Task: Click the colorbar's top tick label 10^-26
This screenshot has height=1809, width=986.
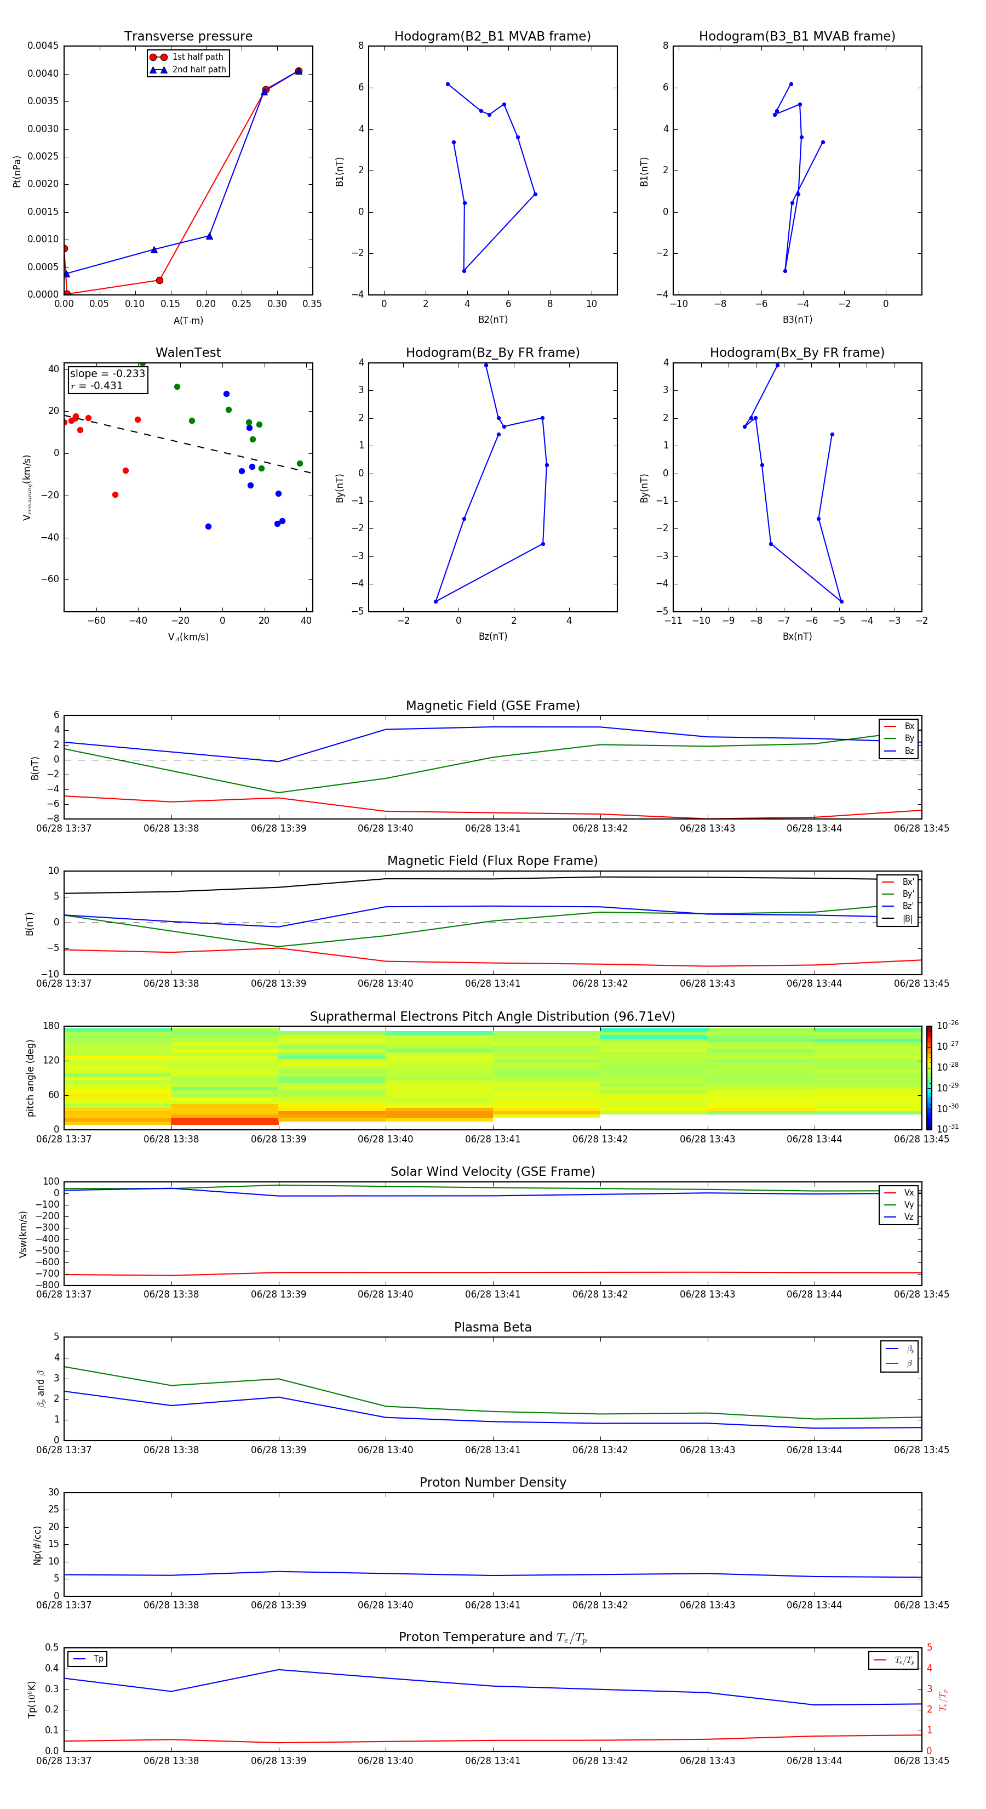Action: click(948, 1025)
